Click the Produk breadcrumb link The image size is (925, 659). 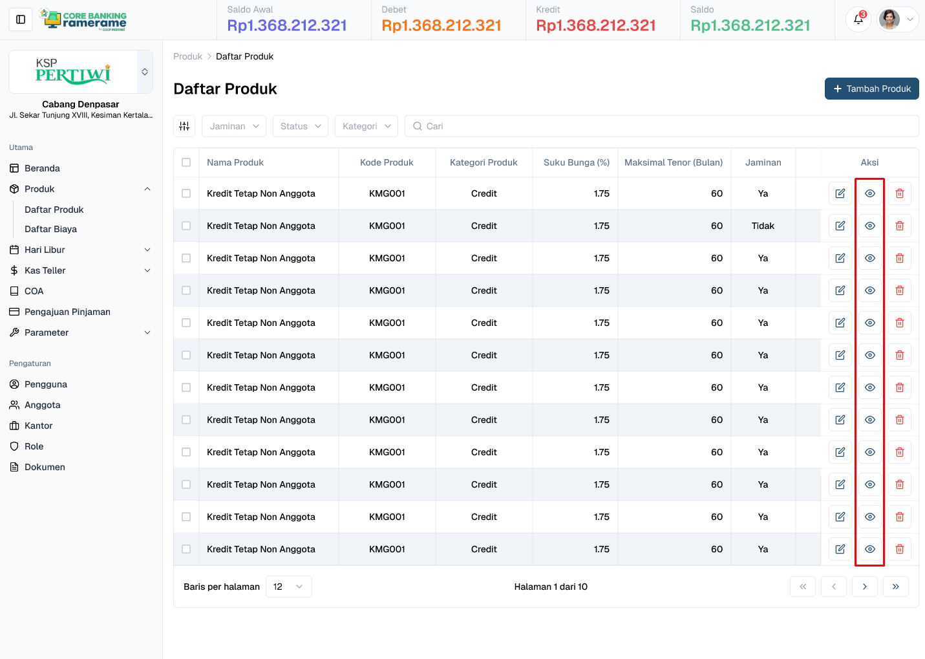(x=187, y=56)
